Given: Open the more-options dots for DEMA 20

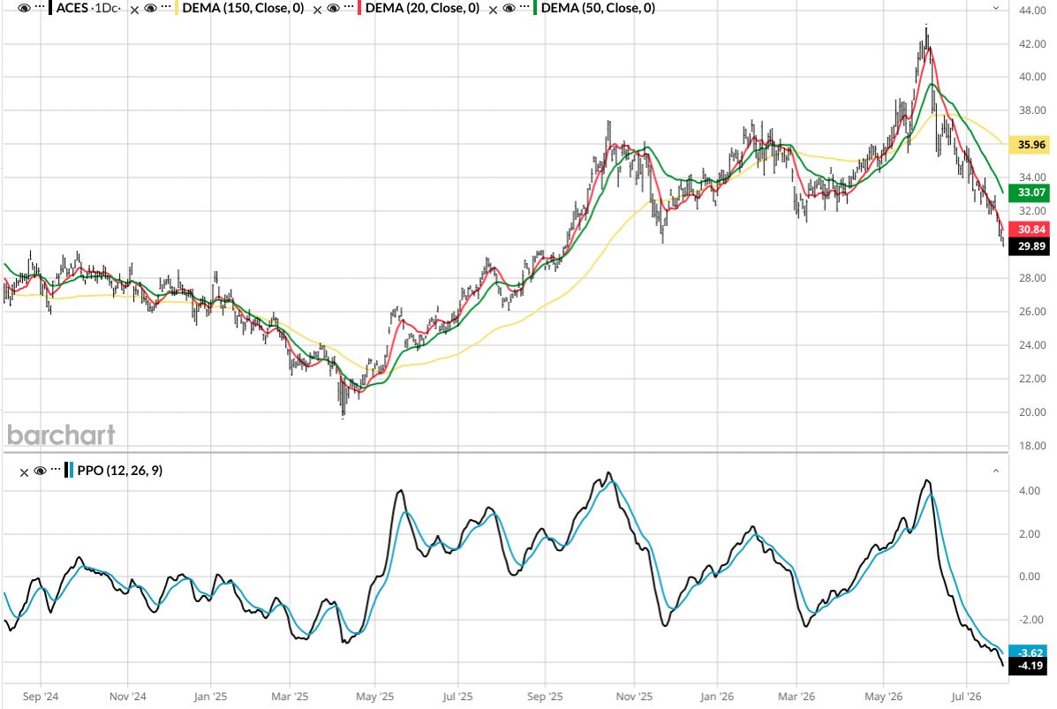Looking at the screenshot, I should [349, 7].
